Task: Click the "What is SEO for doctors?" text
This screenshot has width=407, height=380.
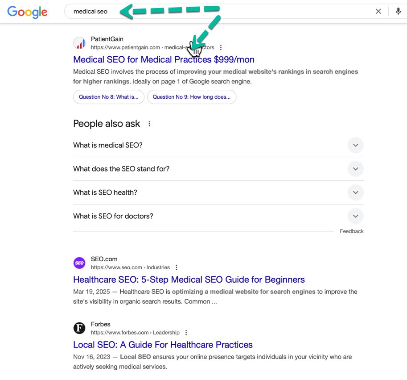Action: (113, 216)
